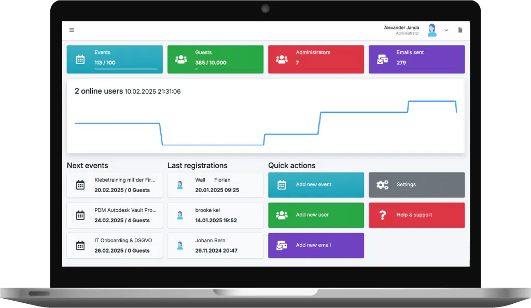
Task: Click the 'Quick actions' heading
Action: coord(291,166)
